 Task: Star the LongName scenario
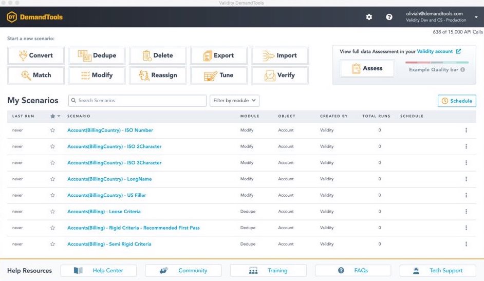[x=52, y=179]
